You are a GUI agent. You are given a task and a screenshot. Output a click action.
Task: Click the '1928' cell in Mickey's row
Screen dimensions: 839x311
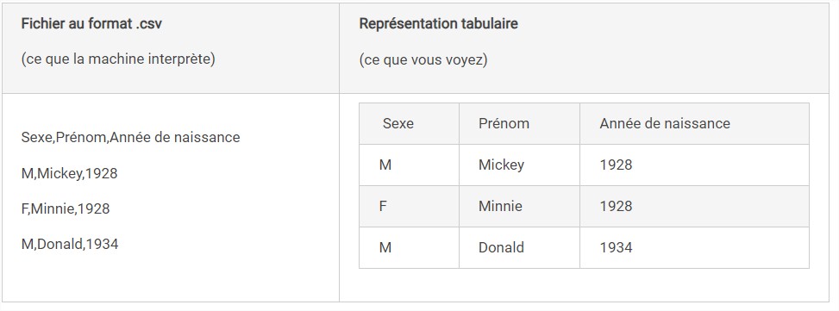click(694, 165)
